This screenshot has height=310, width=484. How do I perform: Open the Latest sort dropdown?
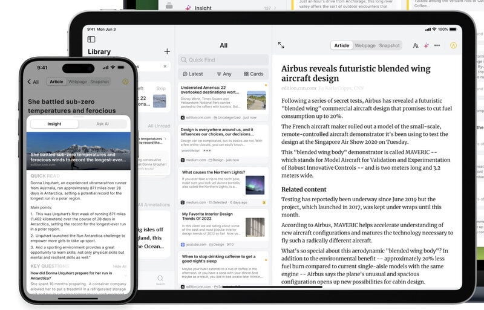[x=192, y=74]
